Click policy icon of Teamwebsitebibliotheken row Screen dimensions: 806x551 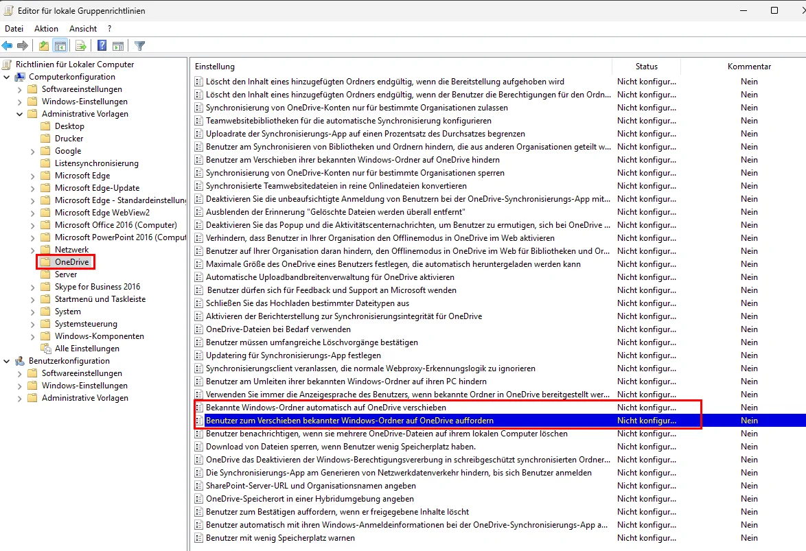(198, 121)
